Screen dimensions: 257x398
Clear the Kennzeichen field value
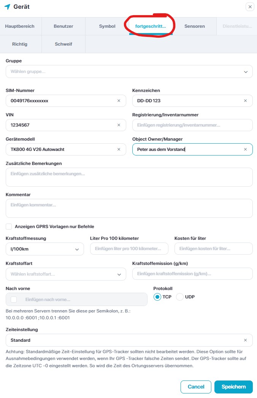[x=245, y=101]
